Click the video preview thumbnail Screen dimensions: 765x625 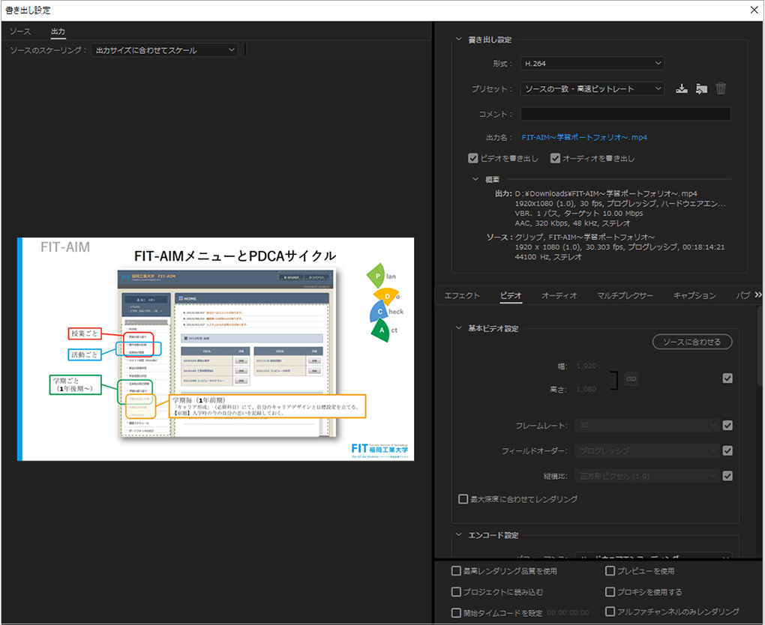click(215, 349)
